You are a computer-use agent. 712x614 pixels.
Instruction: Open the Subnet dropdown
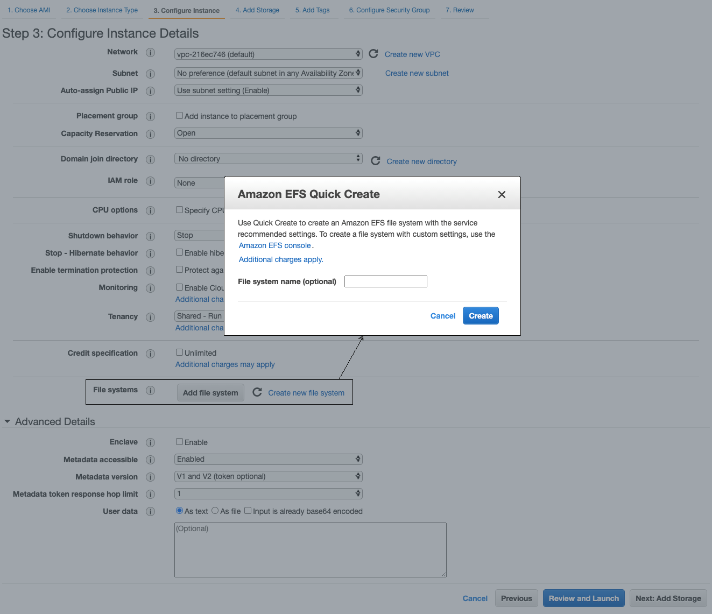coord(267,73)
